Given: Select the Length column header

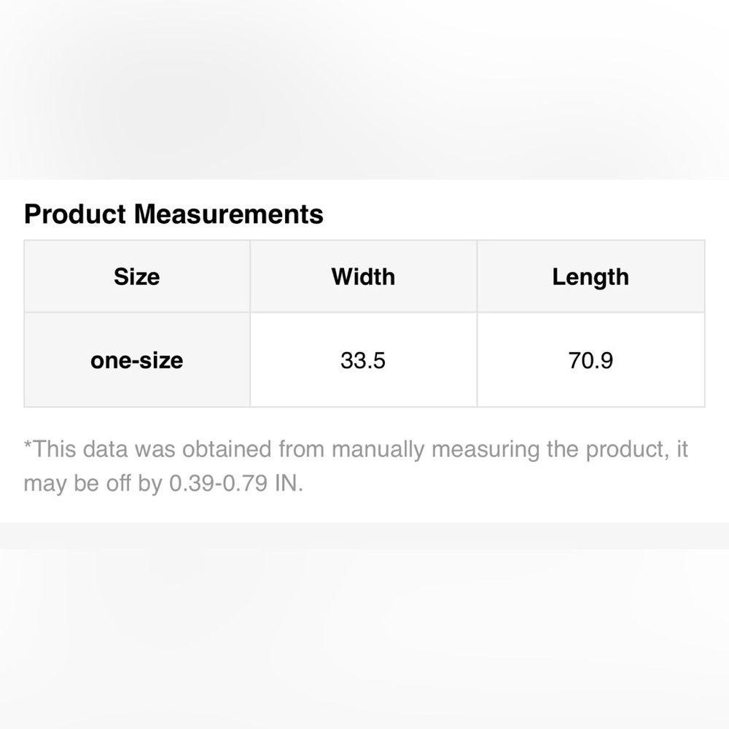Looking at the screenshot, I should [x=590, y=277].
